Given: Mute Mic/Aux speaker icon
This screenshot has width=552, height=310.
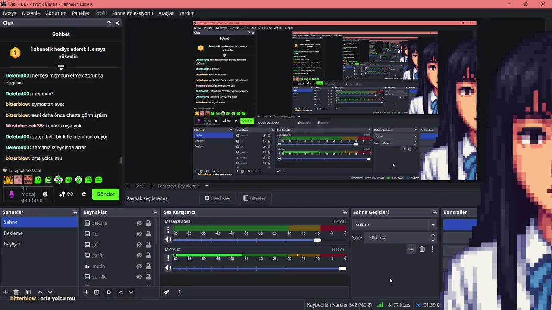Looking at the screenshot, I should (168, 267).
